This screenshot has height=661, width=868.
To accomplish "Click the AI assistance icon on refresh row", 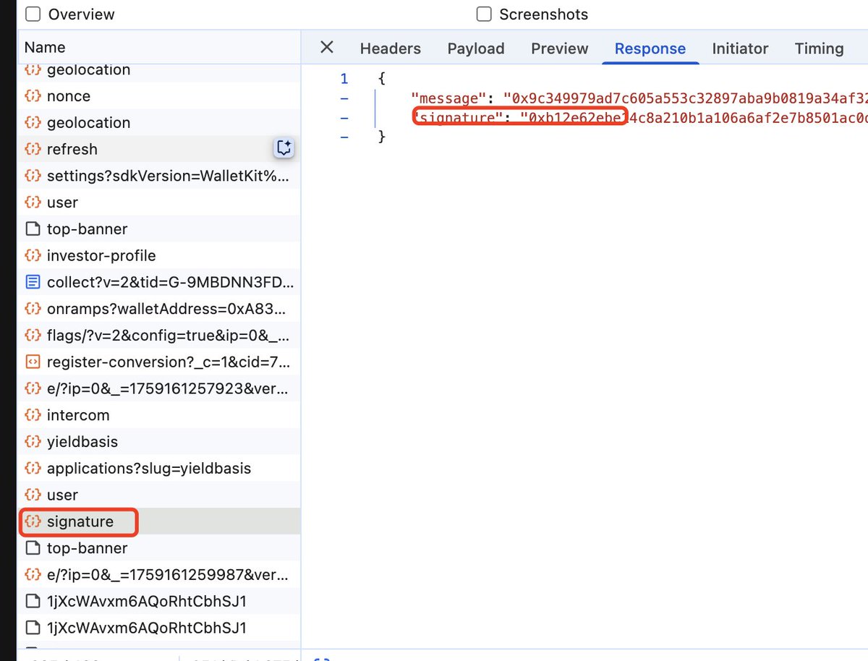I will click(284, 148).
